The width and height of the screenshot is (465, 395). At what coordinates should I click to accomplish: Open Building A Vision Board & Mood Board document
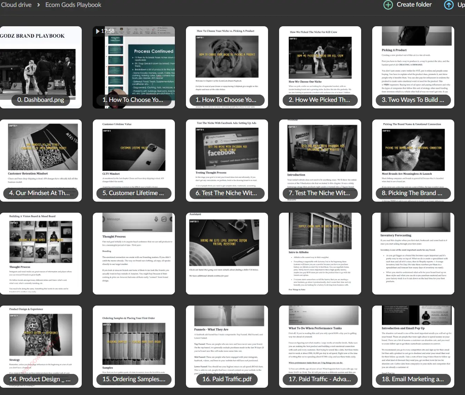point(41,254)
